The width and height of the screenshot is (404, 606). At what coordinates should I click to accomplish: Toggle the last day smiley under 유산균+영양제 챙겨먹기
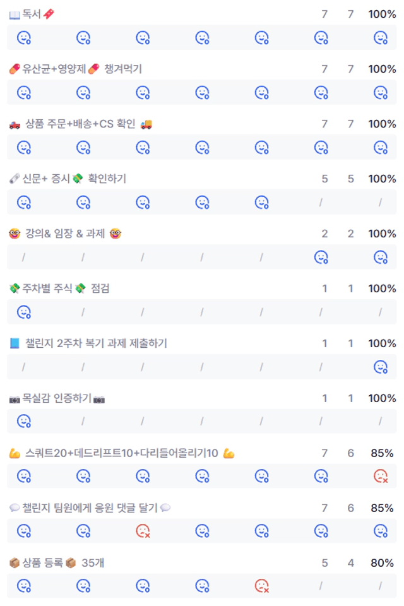pyautogui.click(x=381, y=92)
